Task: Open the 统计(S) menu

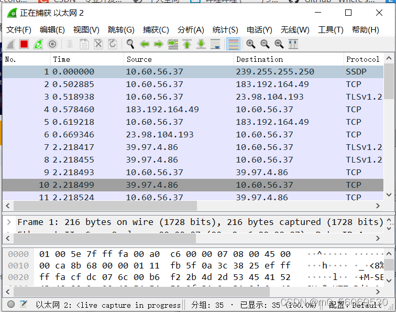Action: pyautogui.click(x=225, y=30)
